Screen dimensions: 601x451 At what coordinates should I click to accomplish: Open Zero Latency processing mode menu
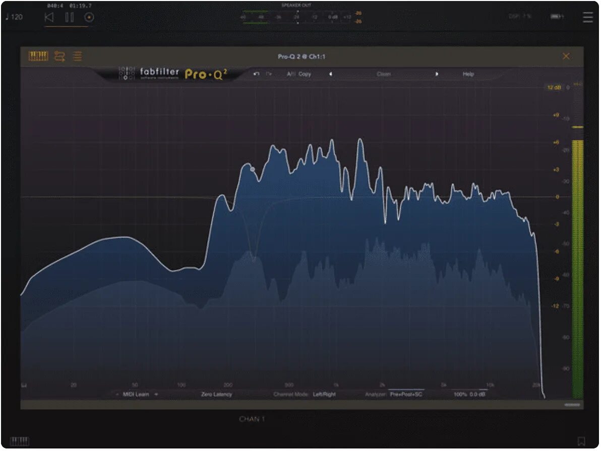217,394
